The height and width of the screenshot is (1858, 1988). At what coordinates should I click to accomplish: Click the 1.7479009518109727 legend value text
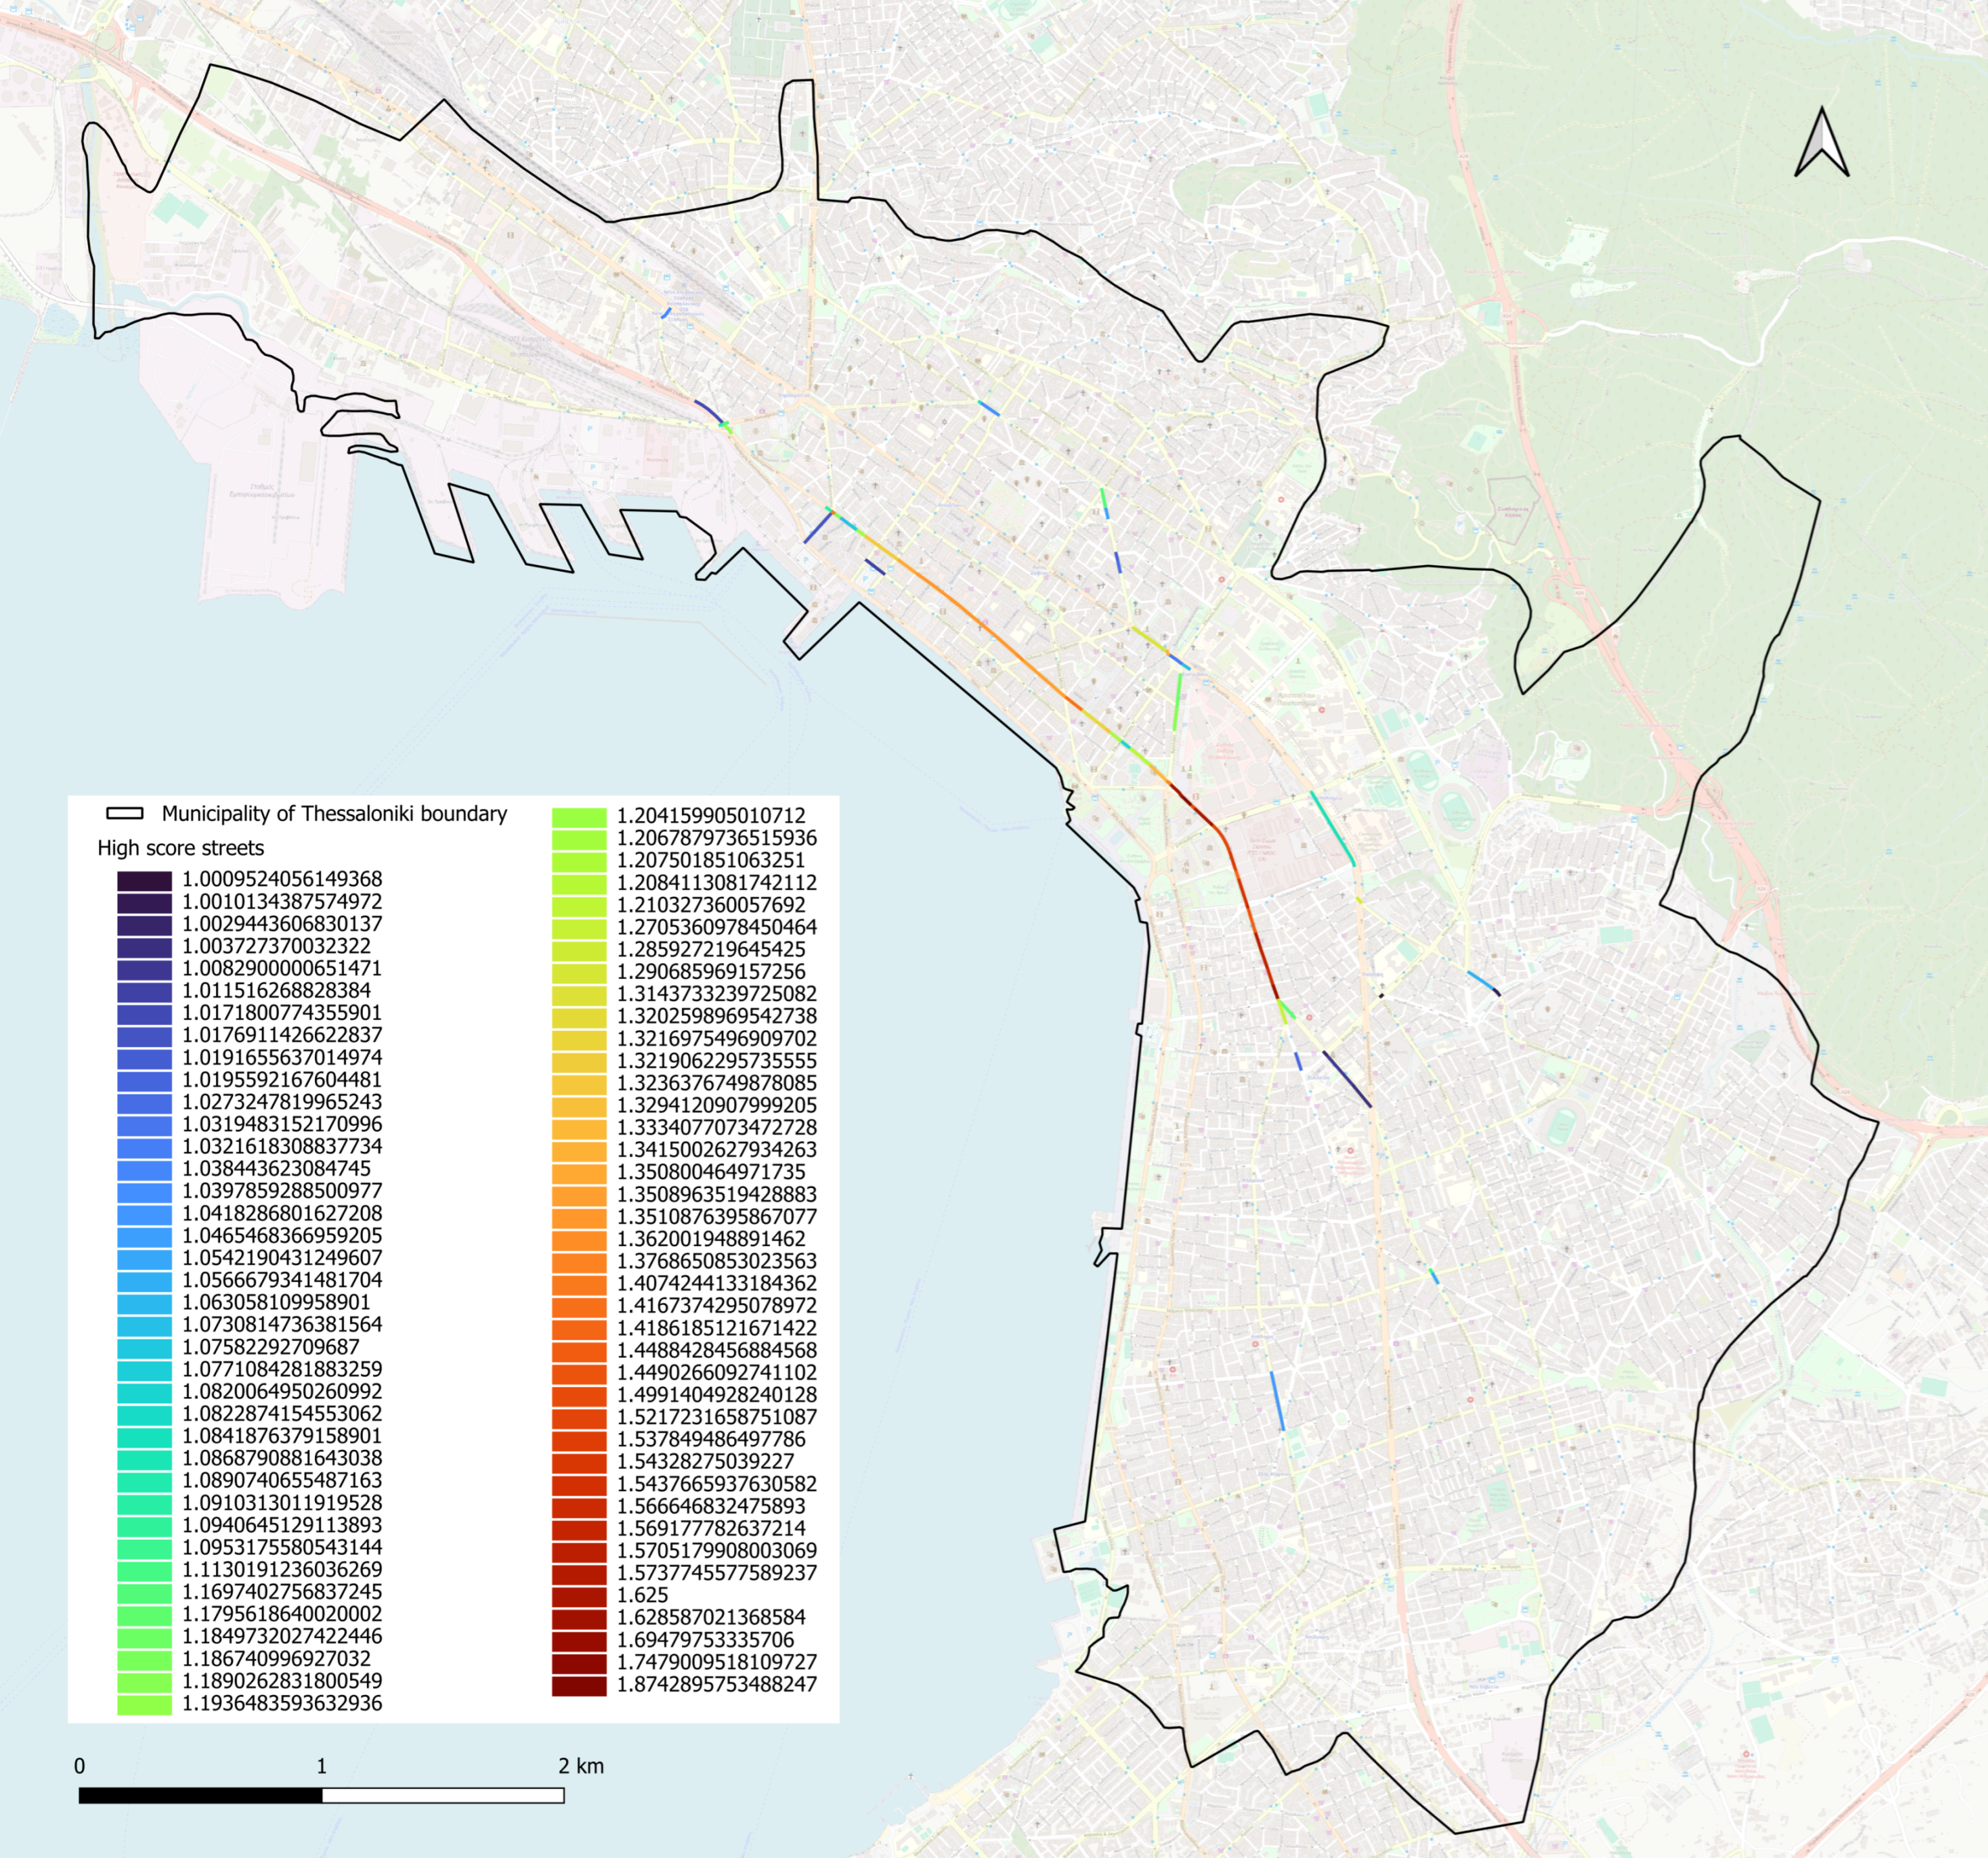click(x=717, y=1662)
